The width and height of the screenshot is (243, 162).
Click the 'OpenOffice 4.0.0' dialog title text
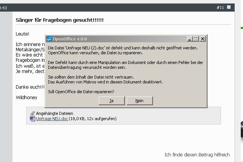[x=70, y=39]
